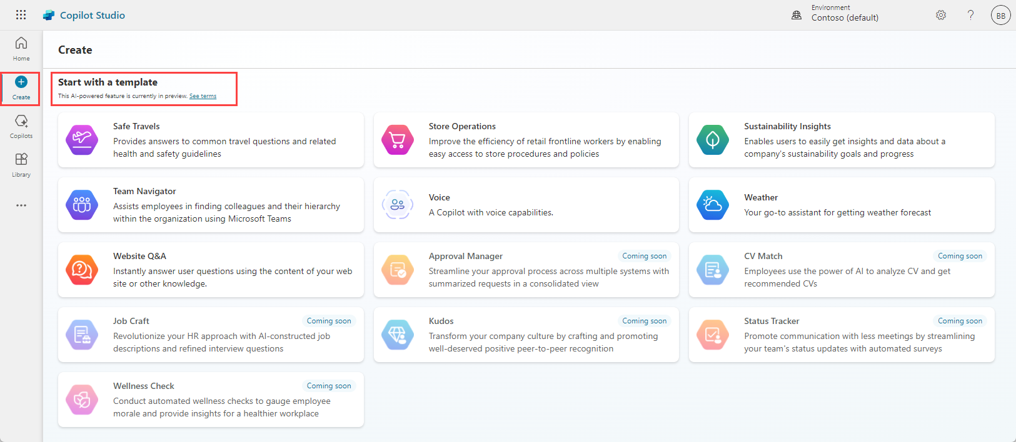Click the Sustainability Insights leaf icon
The image size is (1016, 442).
(713, 140)
